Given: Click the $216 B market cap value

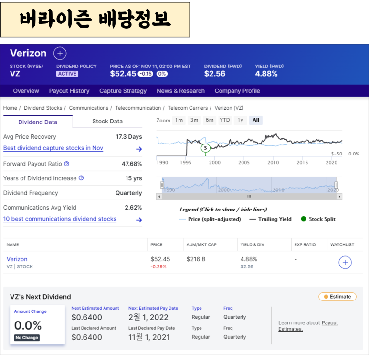Looking at the screenshot, I should (196, 259).
